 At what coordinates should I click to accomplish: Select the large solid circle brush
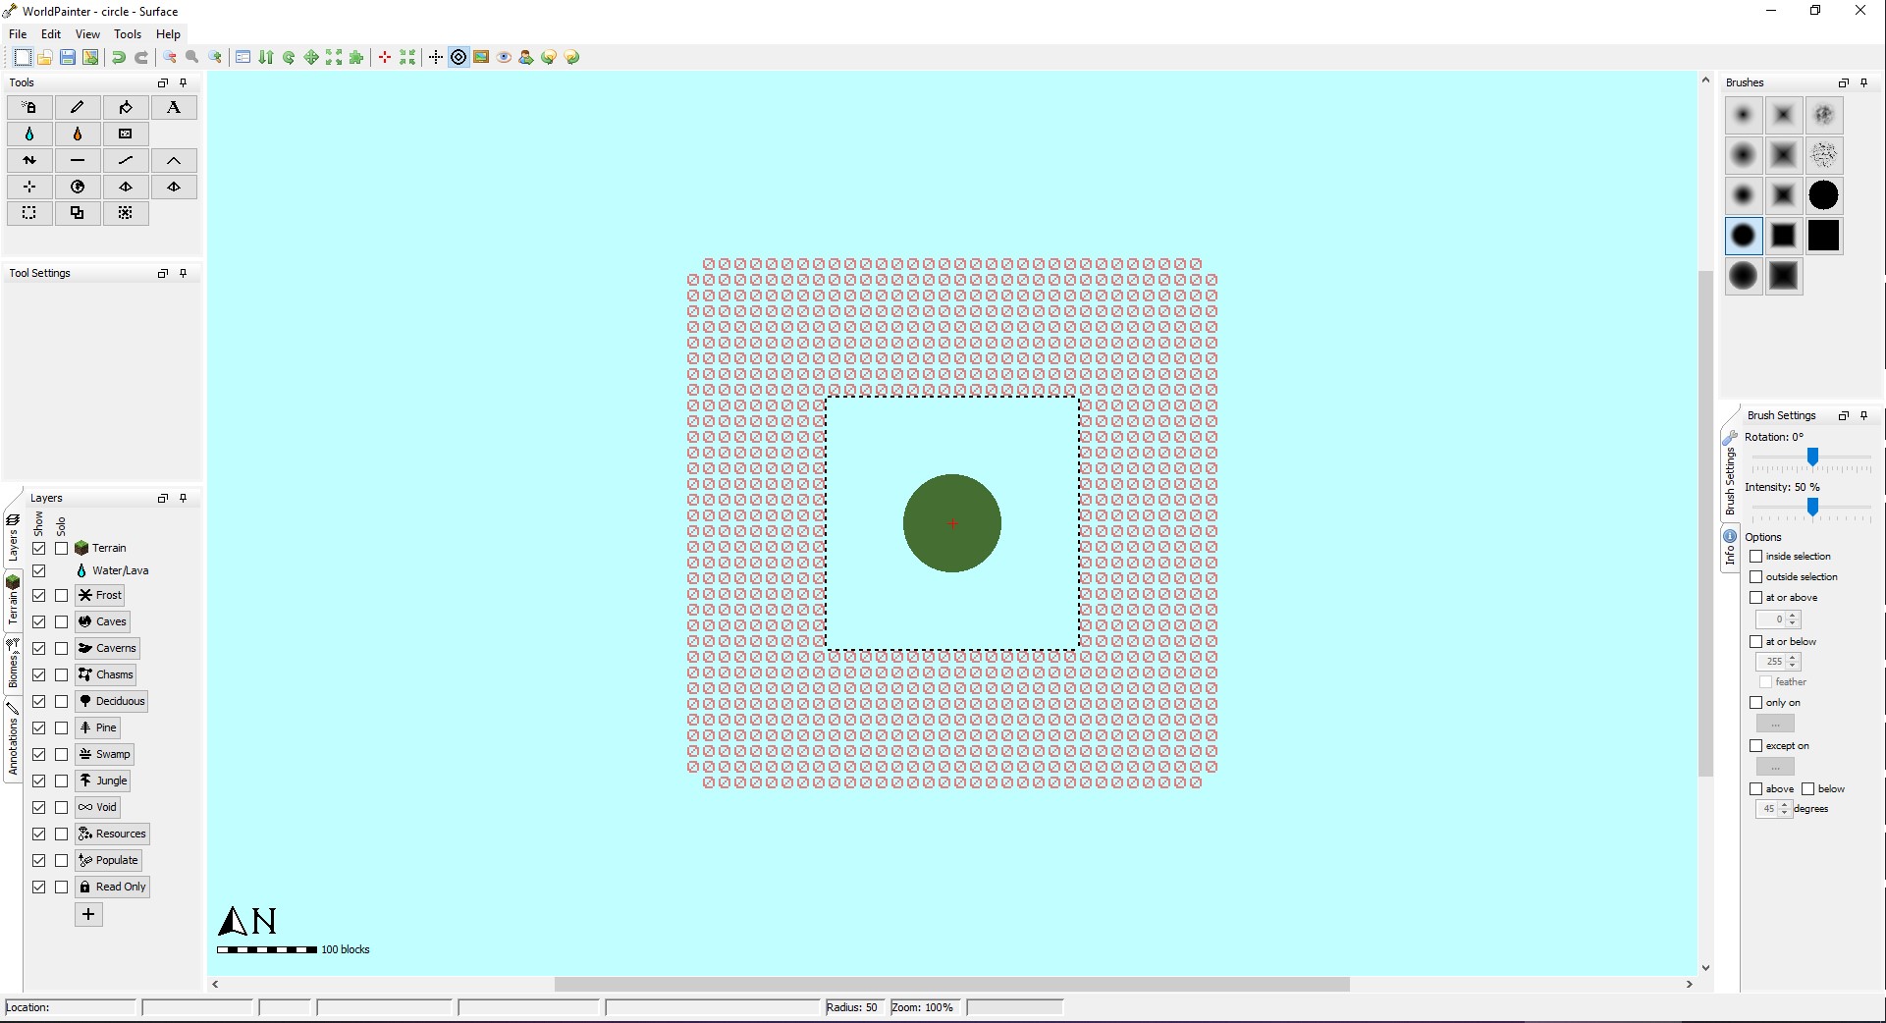pos(1824,195)
